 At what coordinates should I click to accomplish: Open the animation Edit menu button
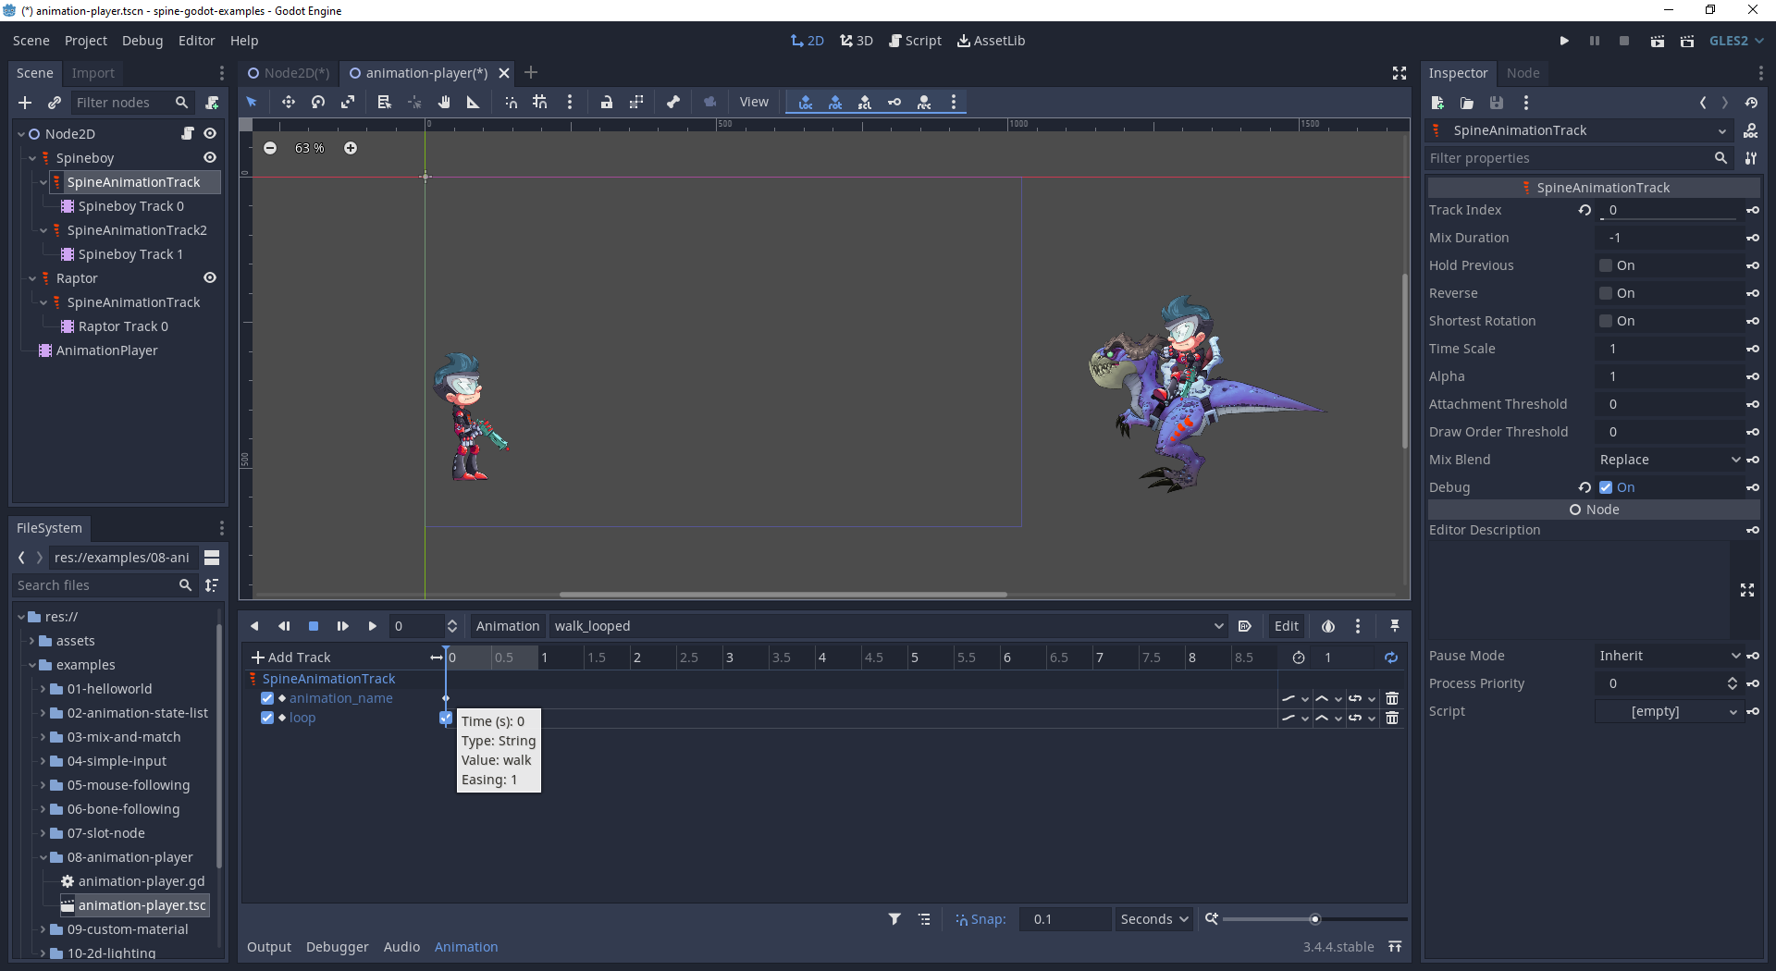(x=1286, y=626)
